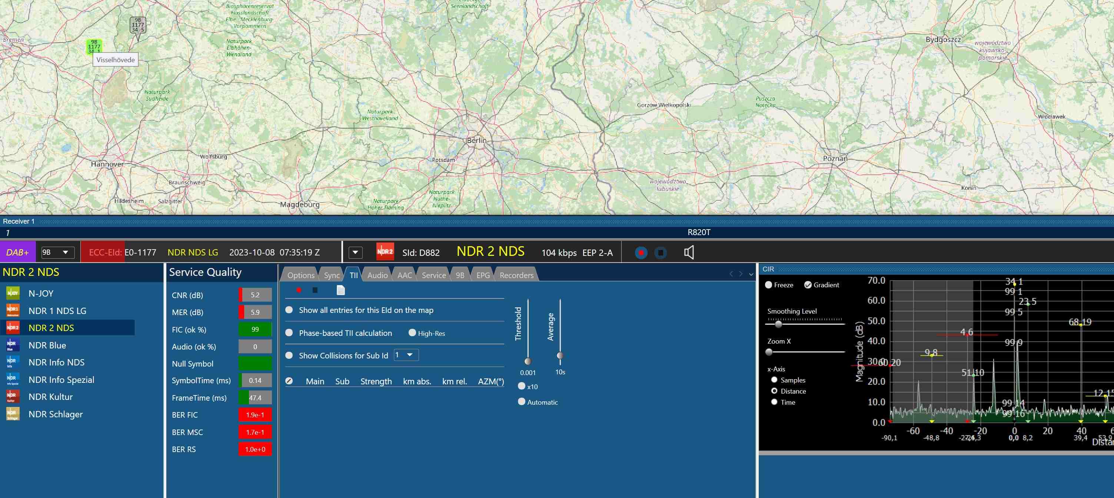
Task: Toggle the x10 threshold option
Action: pos(522,386)
